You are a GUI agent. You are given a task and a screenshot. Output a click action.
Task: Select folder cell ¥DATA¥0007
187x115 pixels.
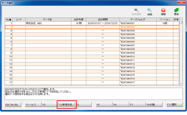click(138, 45)
